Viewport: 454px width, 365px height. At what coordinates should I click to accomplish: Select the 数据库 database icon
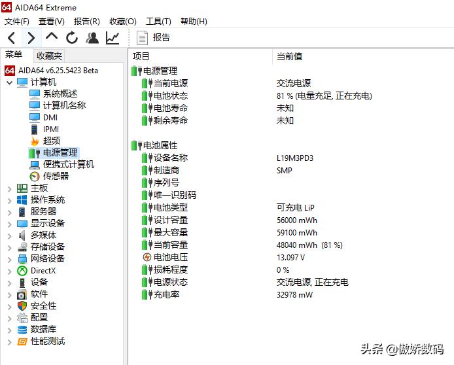[x=22, y=330]
